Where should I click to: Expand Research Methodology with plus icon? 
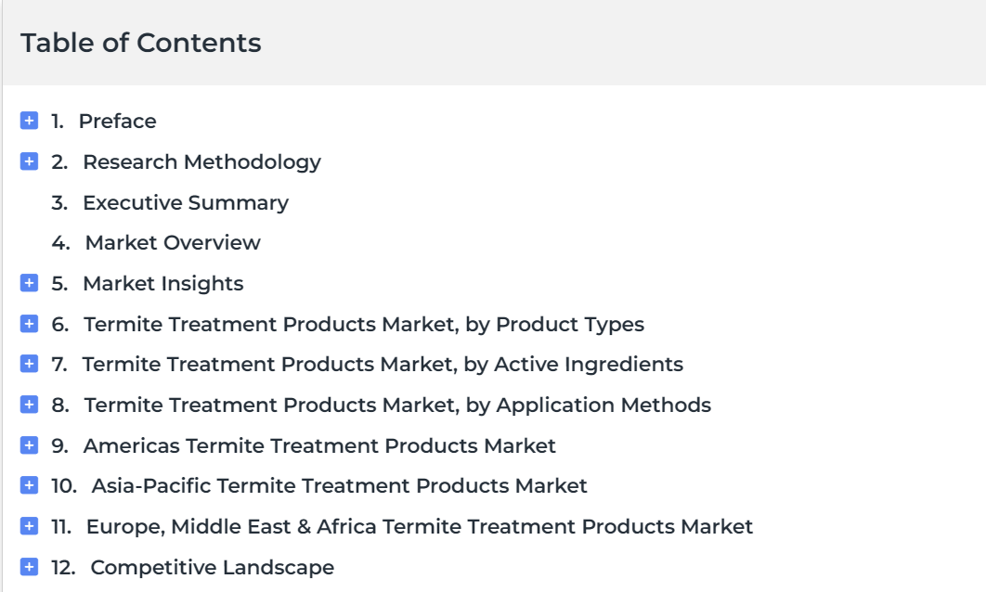29,161
